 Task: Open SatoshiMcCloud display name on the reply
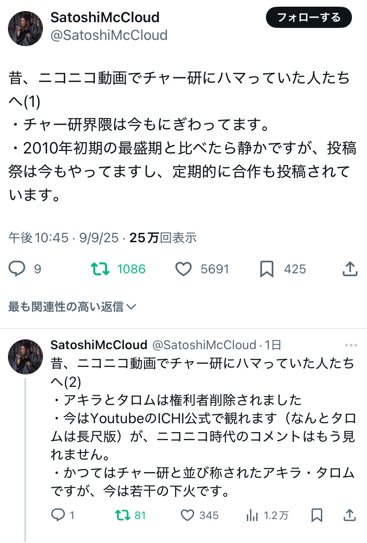(99, 345)
